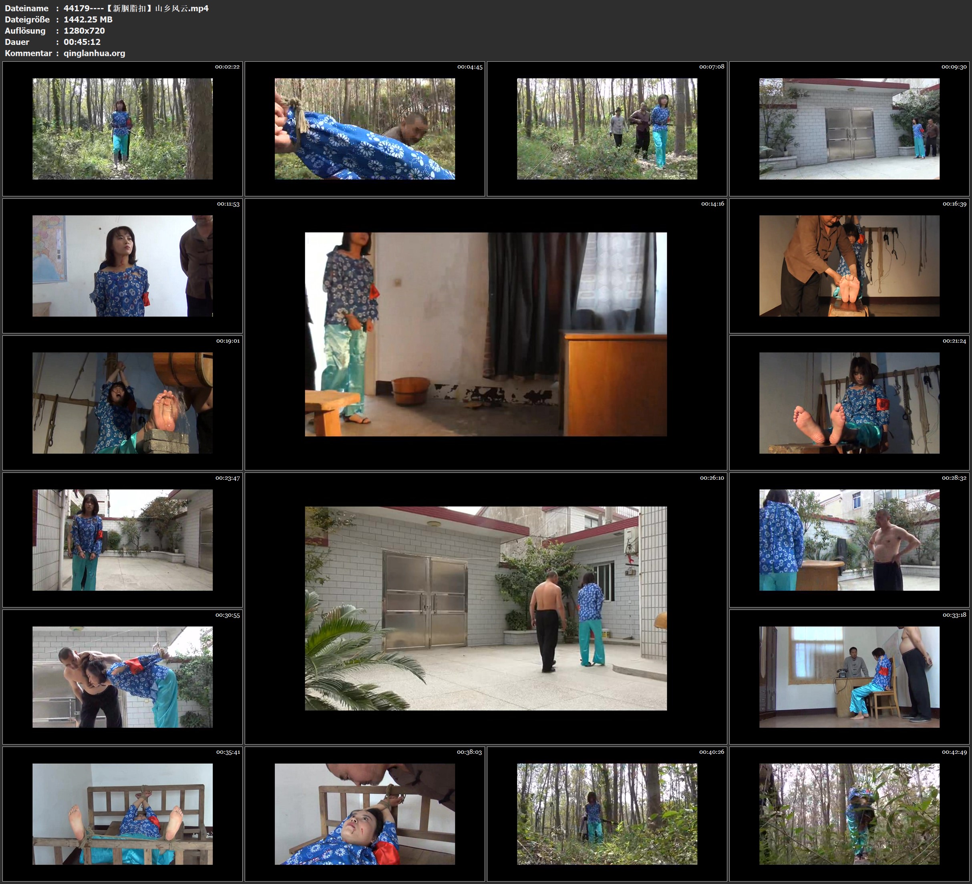972x884 pixels.
Task: Select the forest frame at 00:40:26
Action: pos(607,814)
